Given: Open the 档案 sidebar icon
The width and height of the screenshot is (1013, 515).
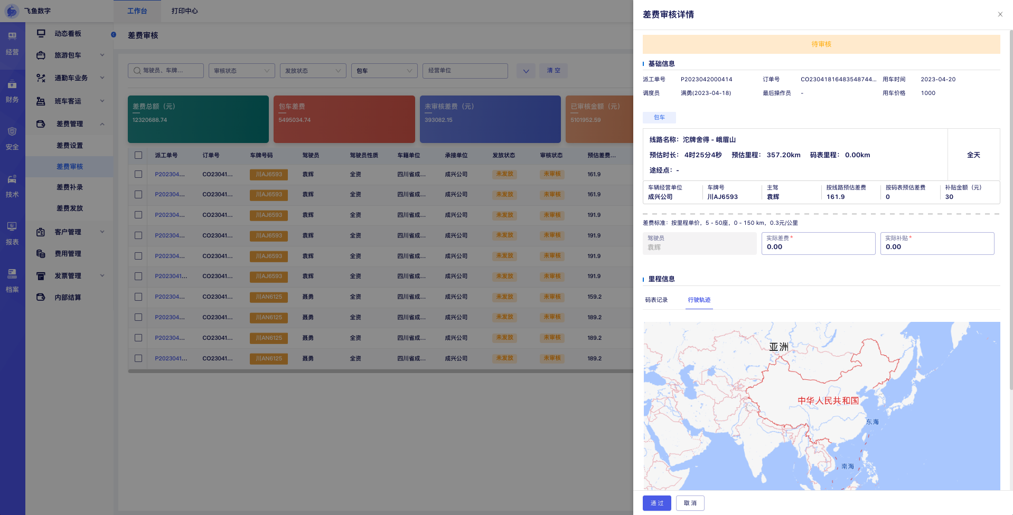Looking at the screenshot, I should (x=12, y=274).
